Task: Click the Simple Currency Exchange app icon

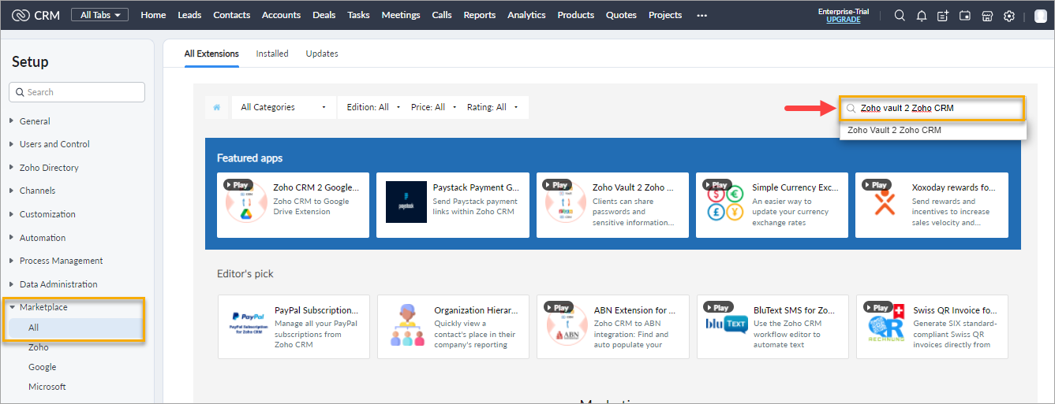Action: [725, 202]
